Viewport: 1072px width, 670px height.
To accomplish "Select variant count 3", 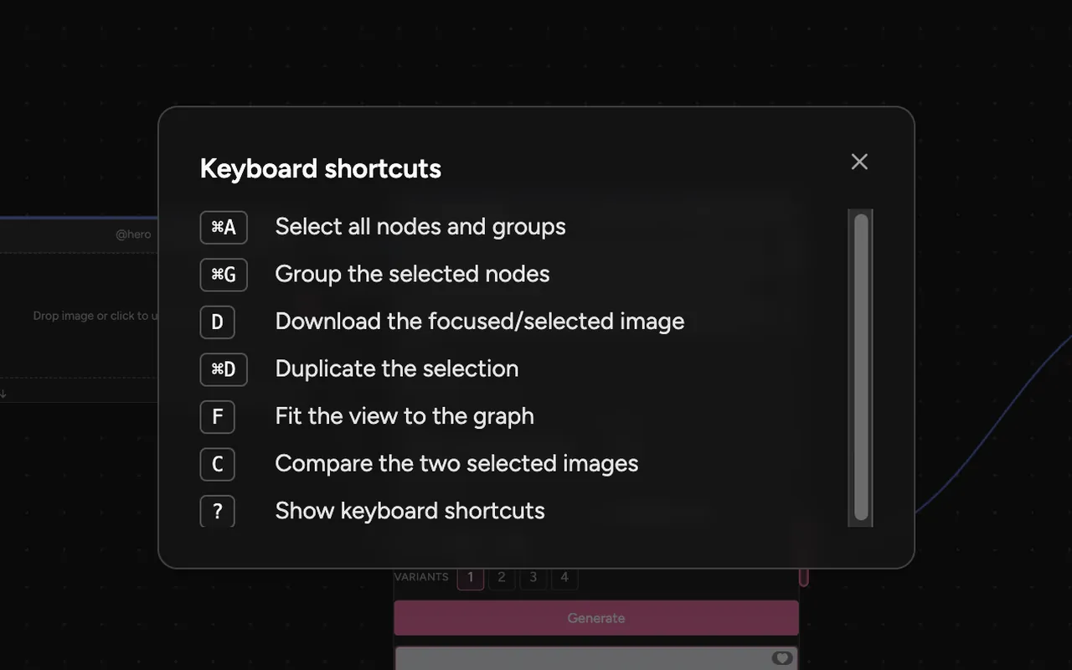I will tap(533, 577).
